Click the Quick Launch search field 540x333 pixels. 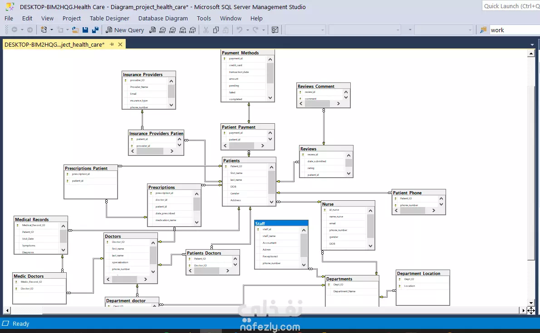coord(511,6)
